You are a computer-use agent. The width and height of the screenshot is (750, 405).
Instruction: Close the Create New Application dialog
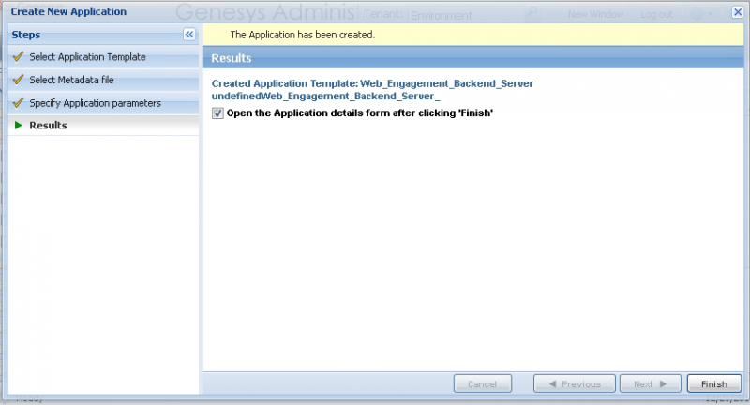tap(737, 12)
